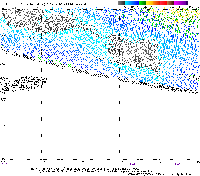200x176 pixels.
Task: Click the -52 latitude axis label
Action: [x=2, y=36]
